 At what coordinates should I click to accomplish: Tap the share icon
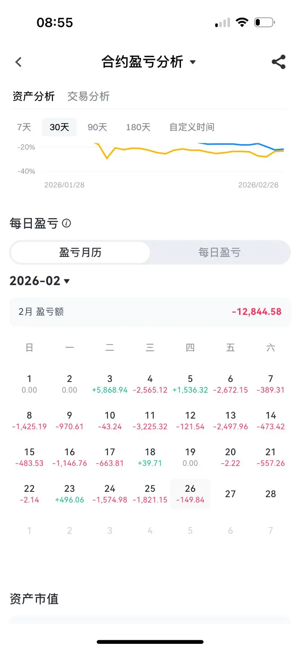coord(279,62)
